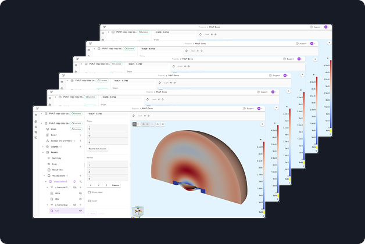Add a new visualization using the plus icon

(x=81, y=175)
